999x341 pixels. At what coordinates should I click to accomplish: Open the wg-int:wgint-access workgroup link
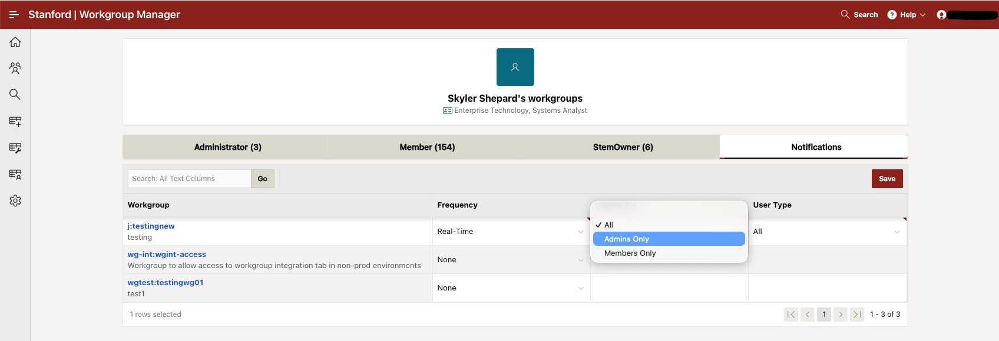(x=167, y=255)
